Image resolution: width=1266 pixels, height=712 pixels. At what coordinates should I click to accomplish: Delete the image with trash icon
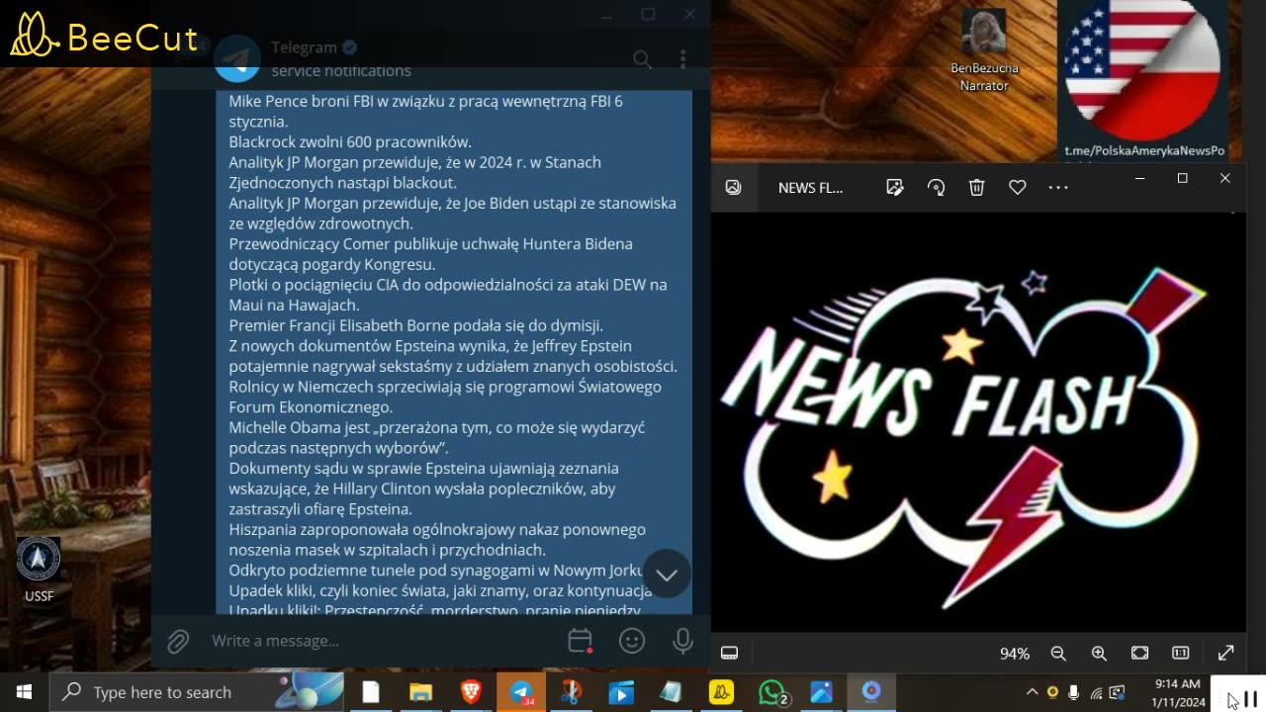point(976,187)
